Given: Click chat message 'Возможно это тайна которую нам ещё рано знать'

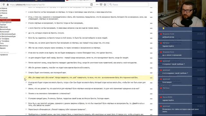Looking at the screenshot, I should (181, 110).
